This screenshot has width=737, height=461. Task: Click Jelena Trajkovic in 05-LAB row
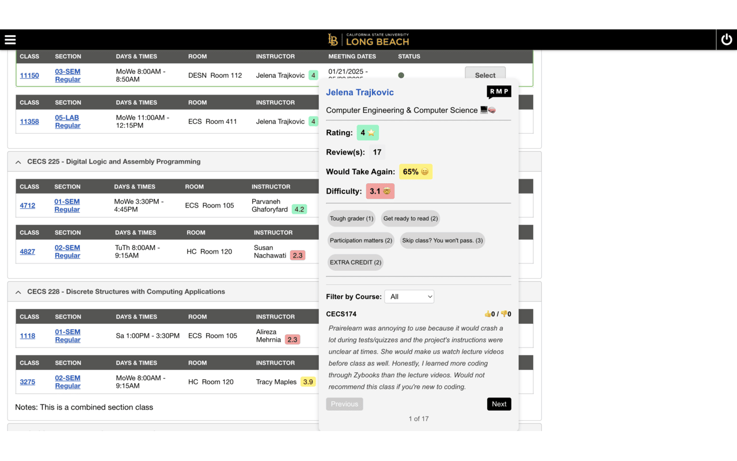(280, 122)
